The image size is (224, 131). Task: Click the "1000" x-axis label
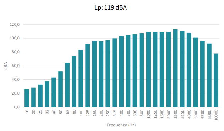click(148, 114)
